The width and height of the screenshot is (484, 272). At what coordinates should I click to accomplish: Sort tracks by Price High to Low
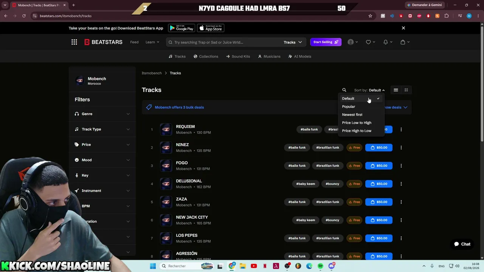(361, 131)
